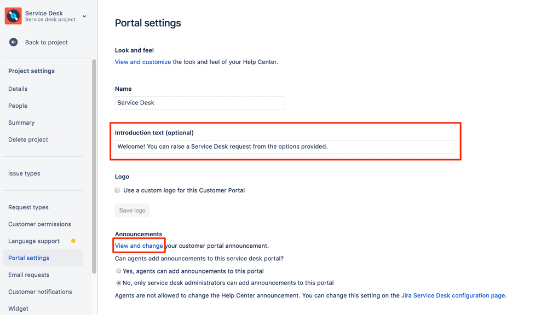Image resolution: width=547 pixels, height=315 pixels.
Task: Click the back arrow icon beside 'Back to project'
Action: (x=13, y=42)
